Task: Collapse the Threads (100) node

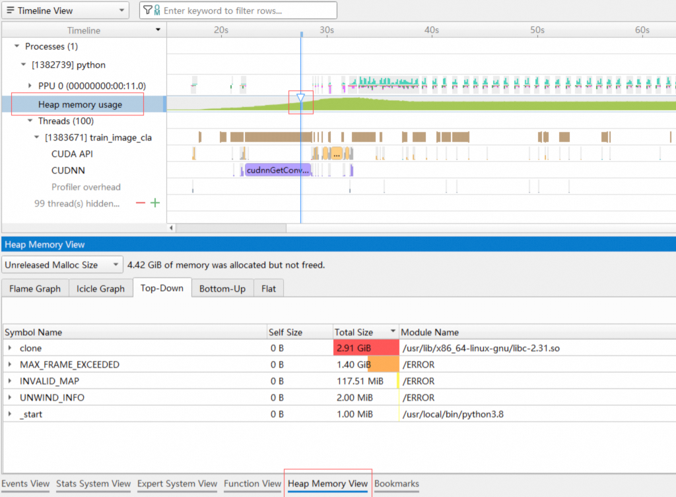Action: coord(30,121)
